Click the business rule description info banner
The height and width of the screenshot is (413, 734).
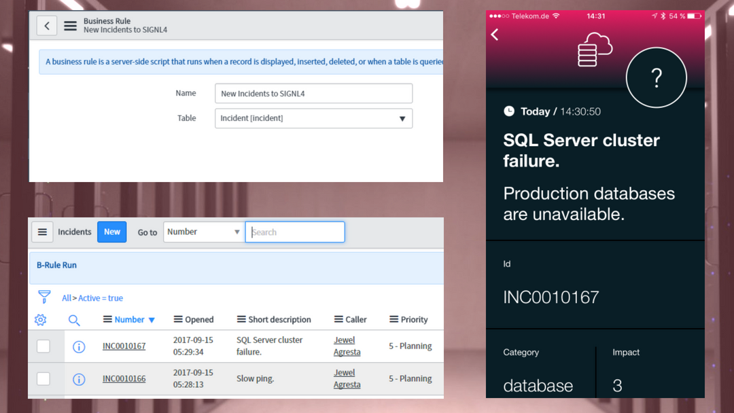point(241,62)
